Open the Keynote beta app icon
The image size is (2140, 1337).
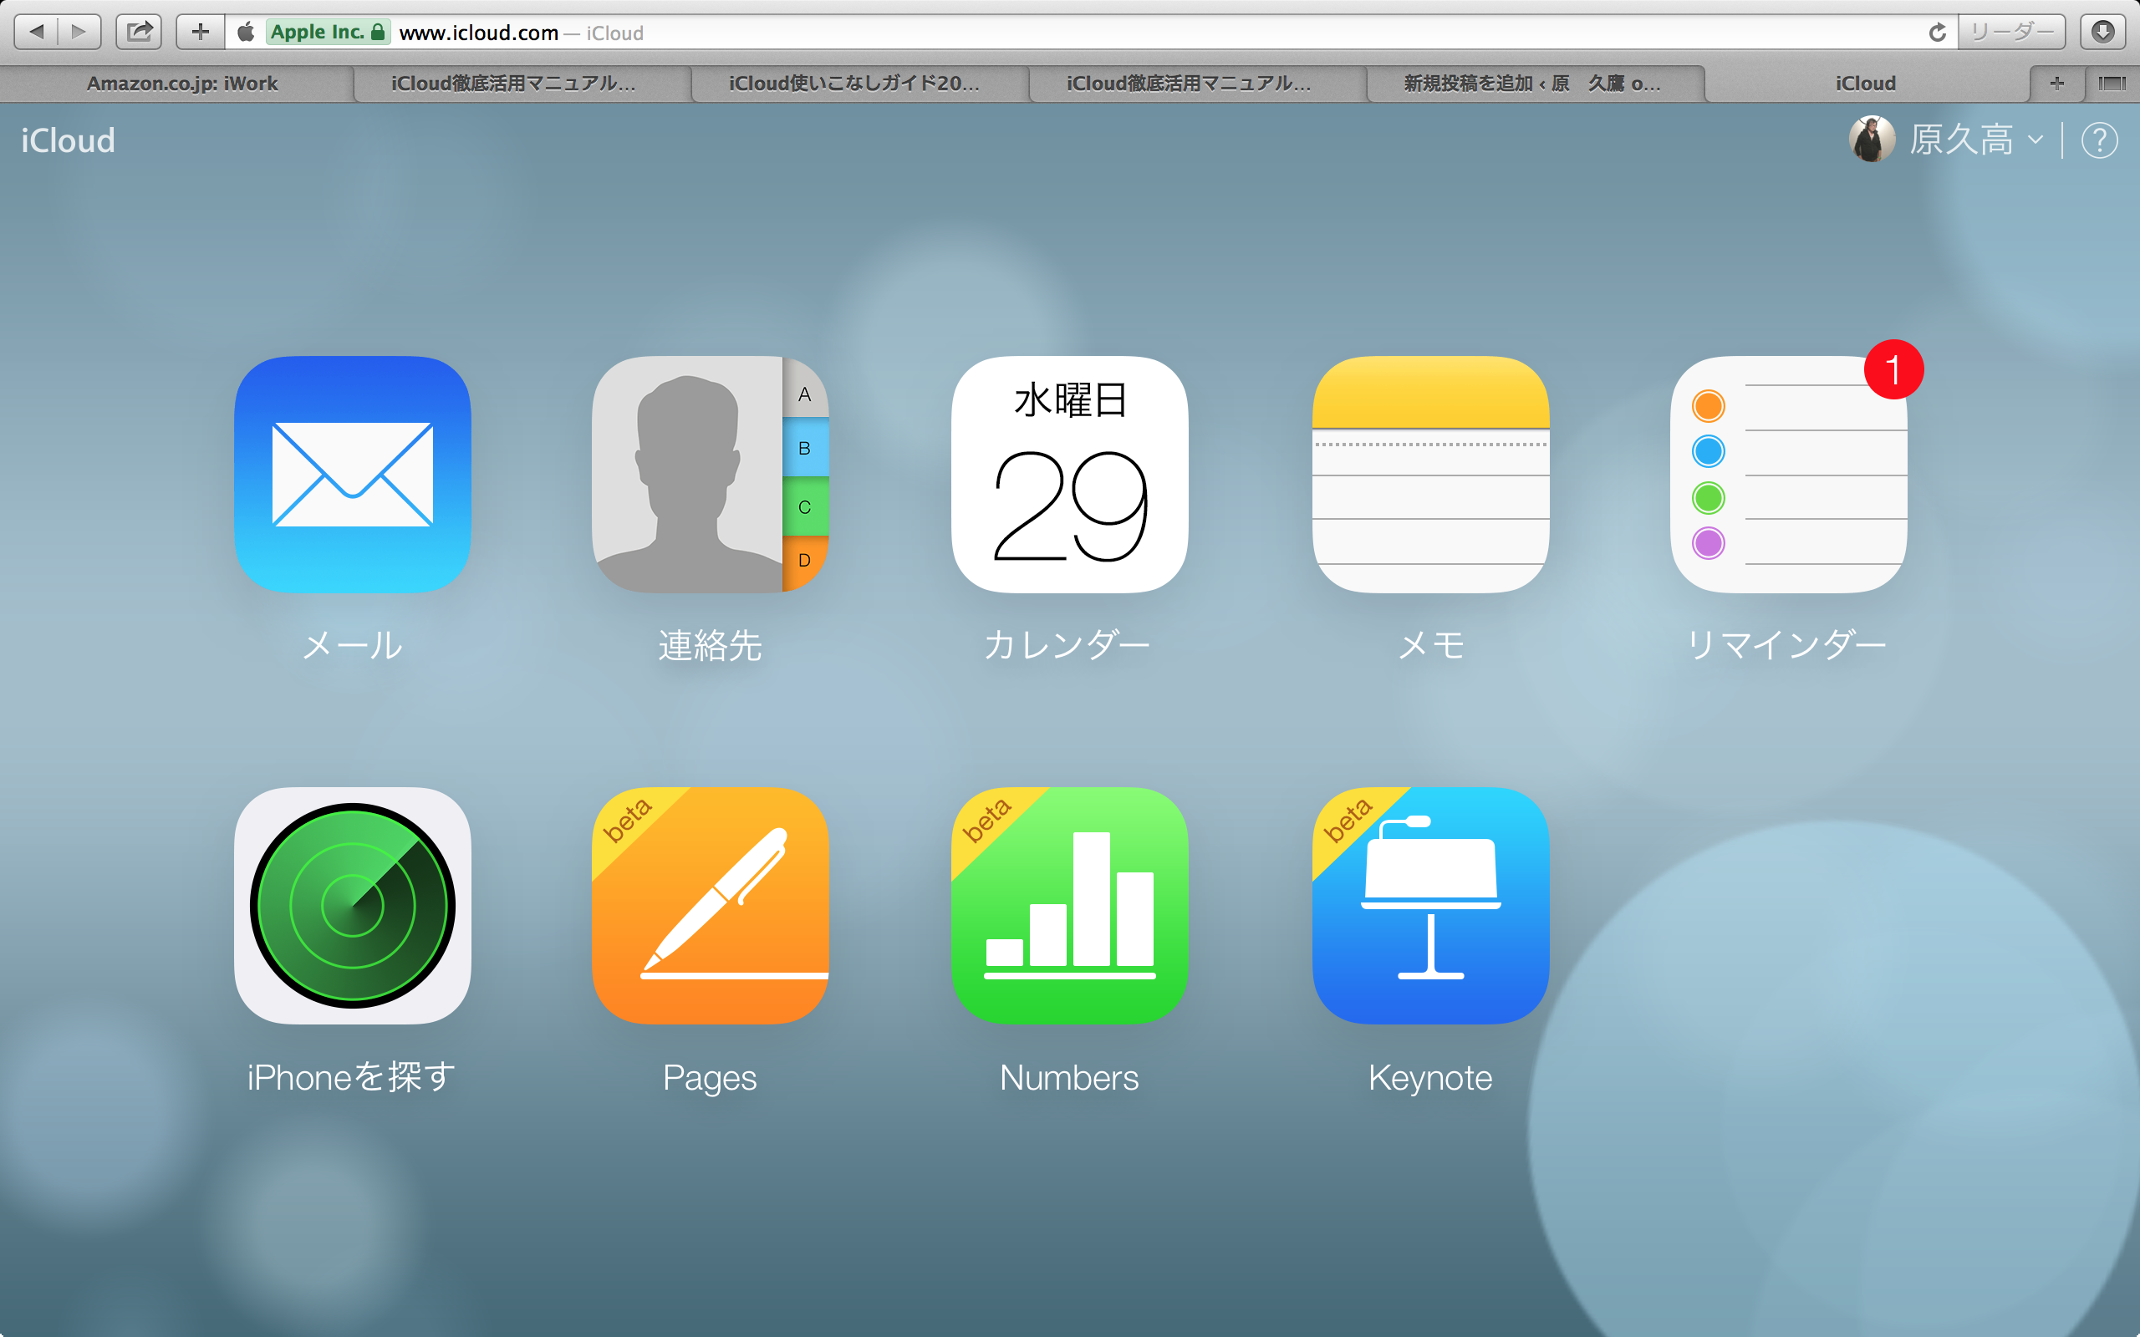(1430, 906)
